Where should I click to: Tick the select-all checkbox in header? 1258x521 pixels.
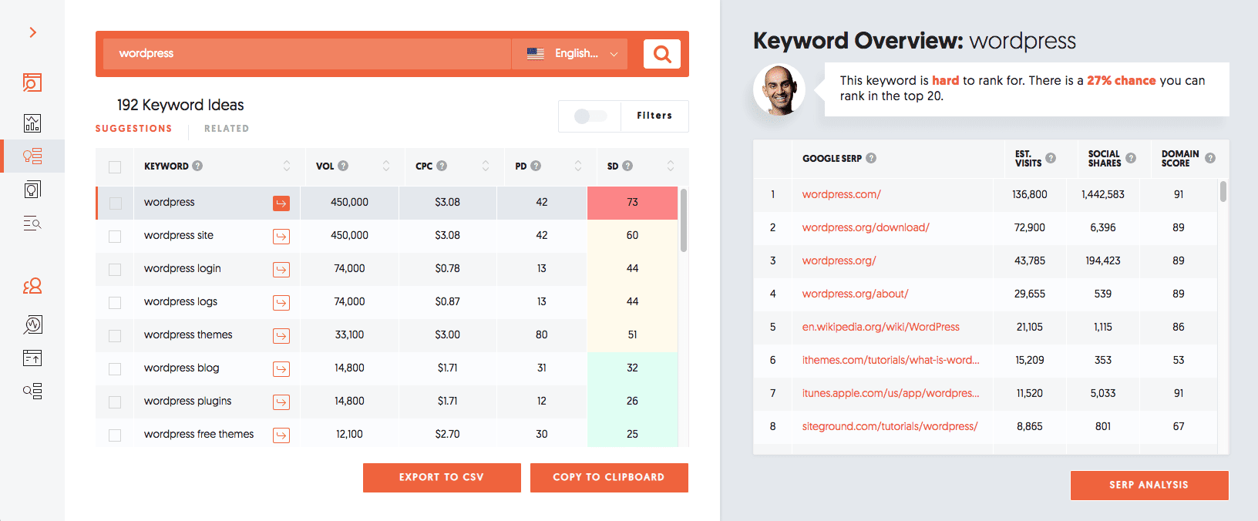(115, 166)
